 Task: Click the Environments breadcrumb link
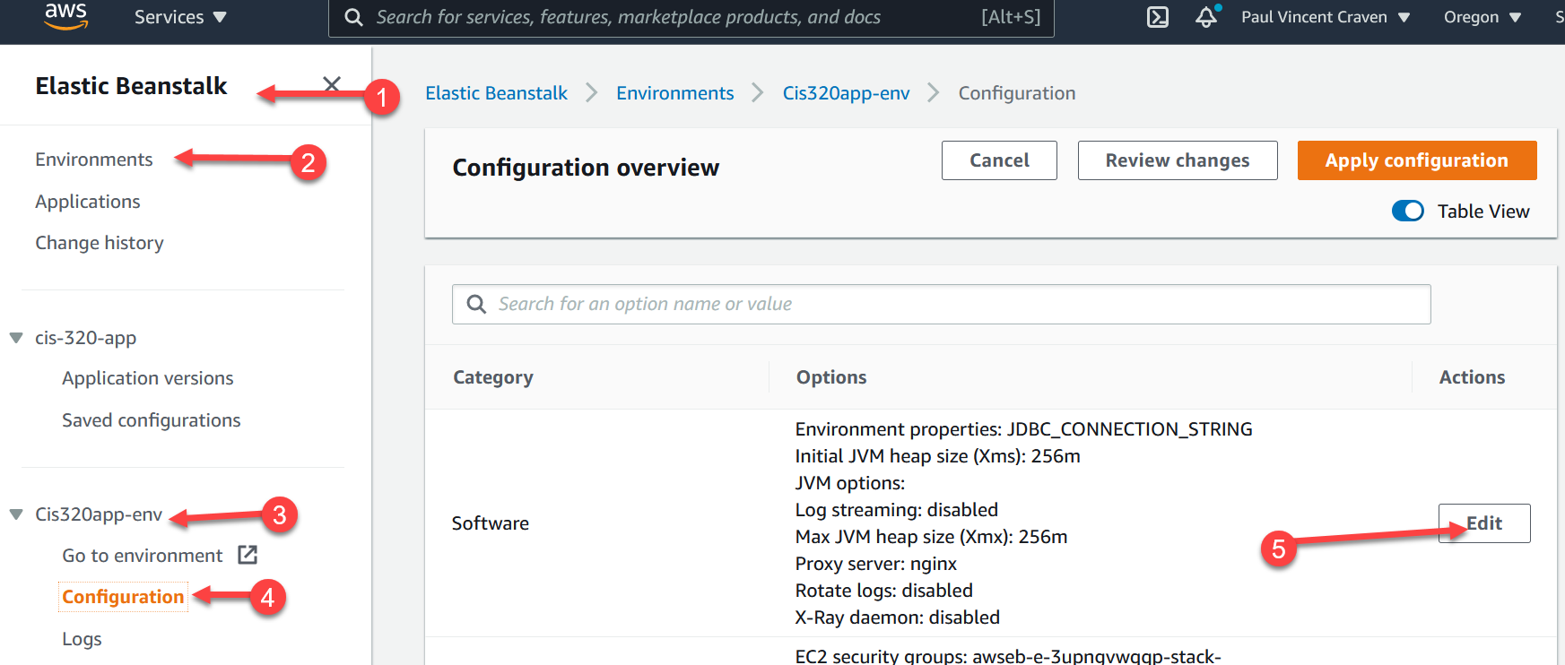coord(675,93)
